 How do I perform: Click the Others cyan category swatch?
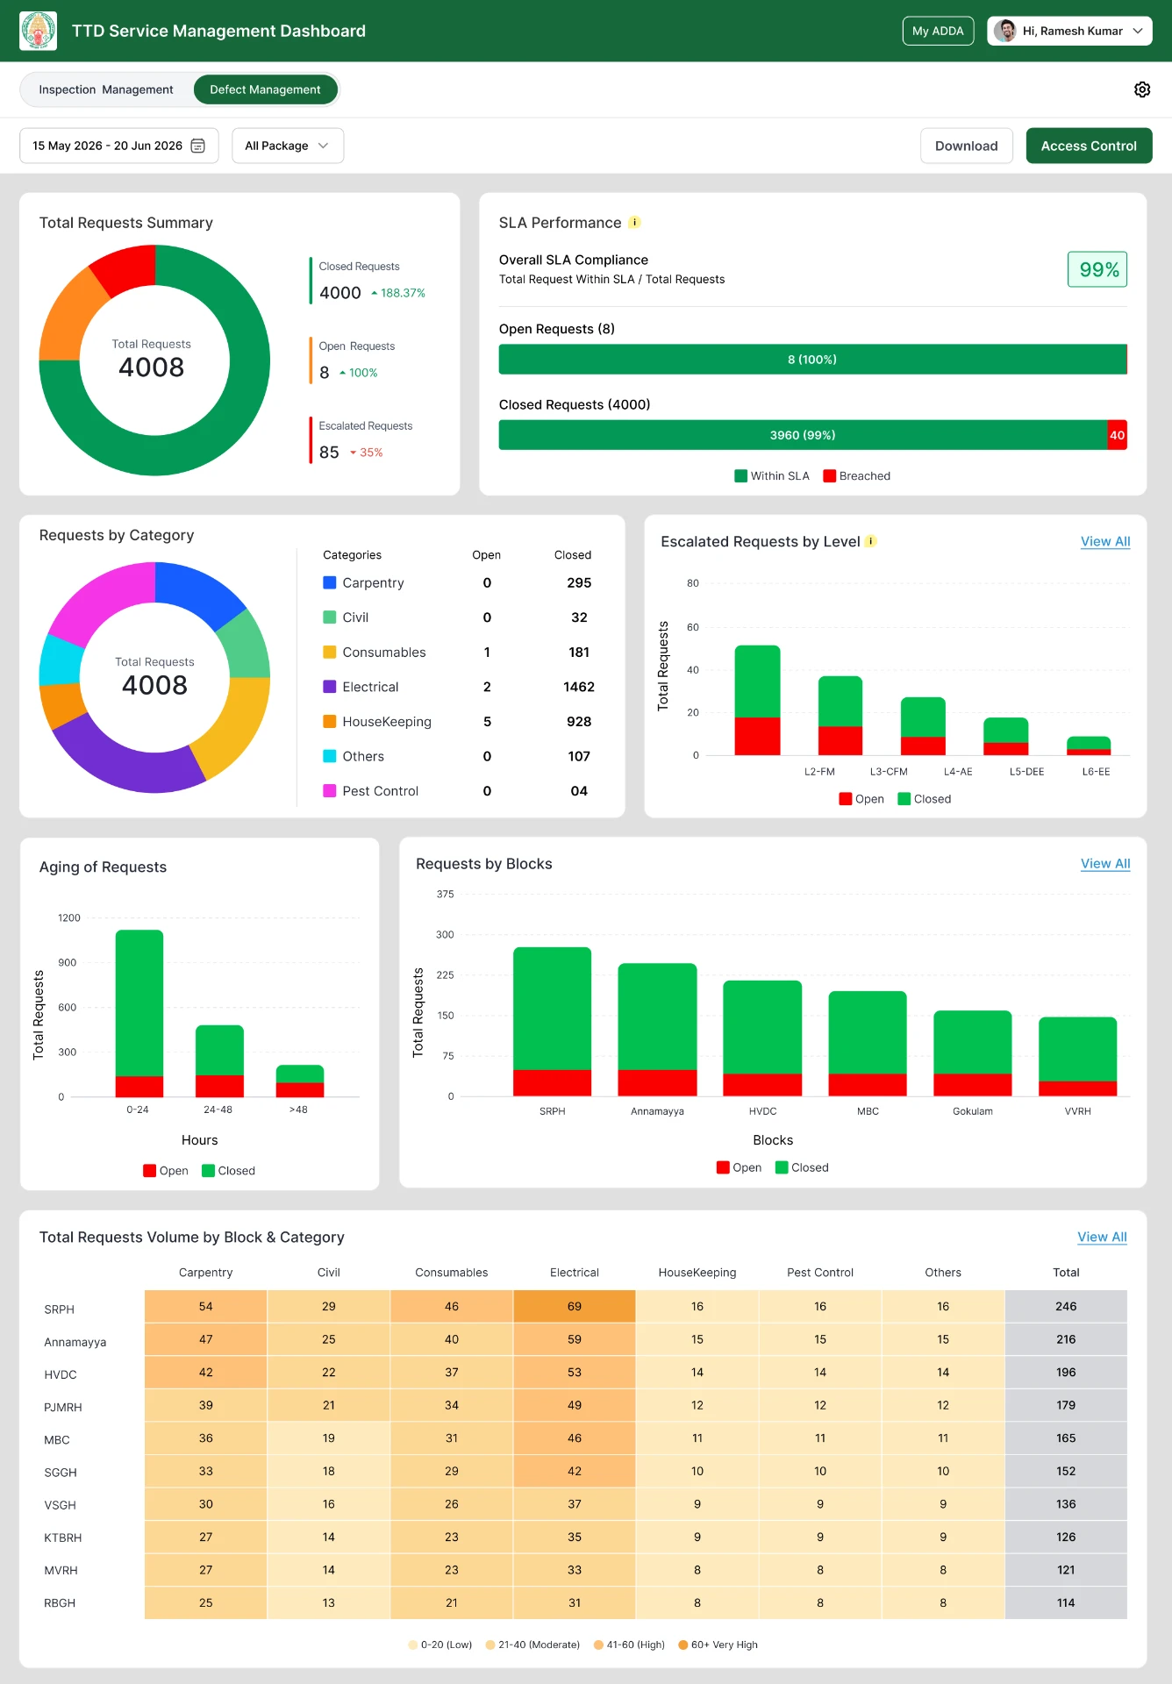330,756
